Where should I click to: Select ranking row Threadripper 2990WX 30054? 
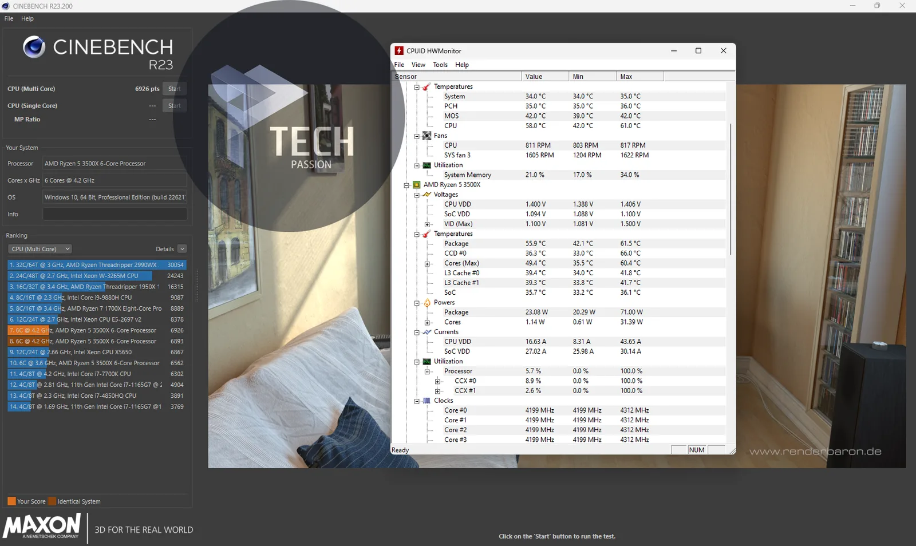[x=97, y=265]
